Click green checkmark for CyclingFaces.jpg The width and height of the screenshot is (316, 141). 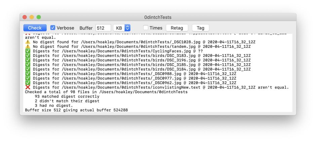pos(28,51)
